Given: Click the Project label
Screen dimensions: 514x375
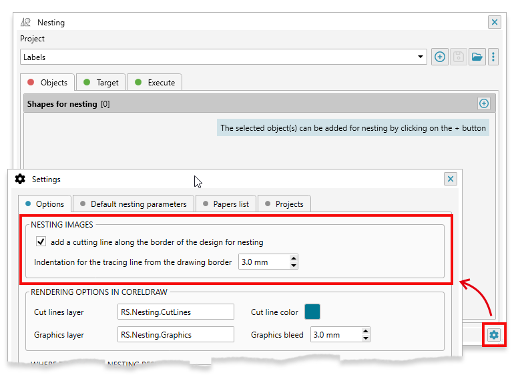Looking at the screenshot, I should [32, 39].
